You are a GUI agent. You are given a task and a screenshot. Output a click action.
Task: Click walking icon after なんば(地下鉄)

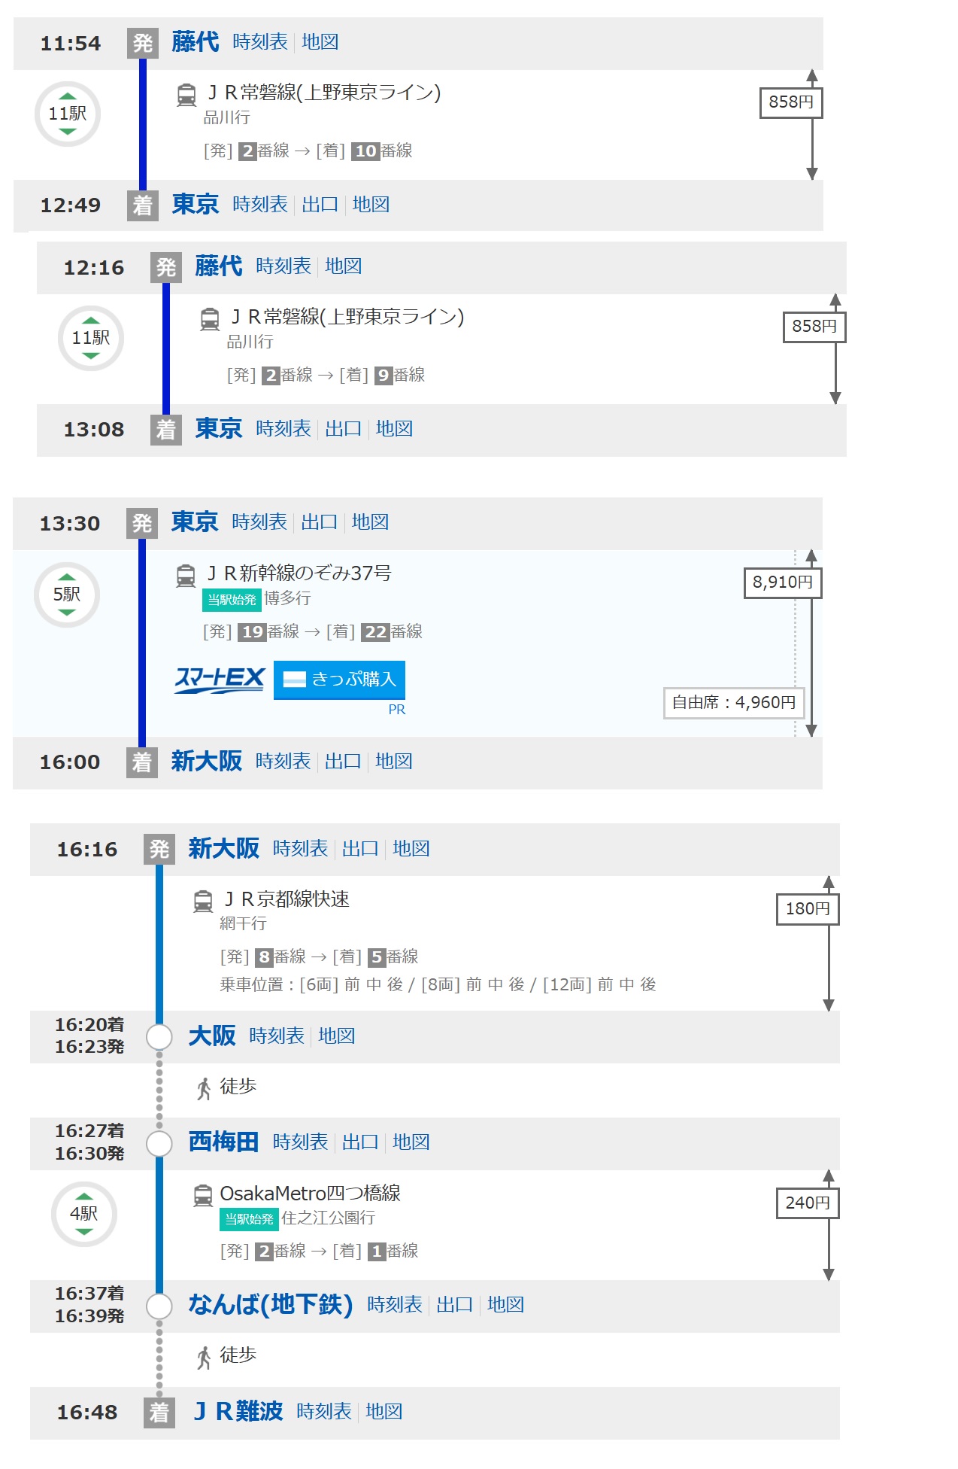click(x=204, y=1357)
